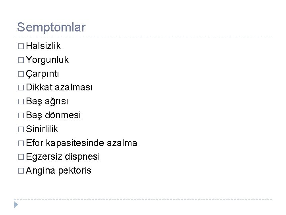Image resolution: width=286 pixels, height=215 pixels.
Task: Select the Halsizlik text line
Action: [x=44, y=46]
